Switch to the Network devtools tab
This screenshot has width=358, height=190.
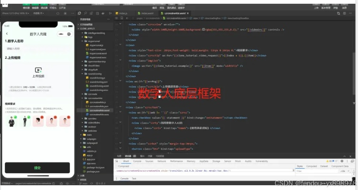(x=162, y=161)
